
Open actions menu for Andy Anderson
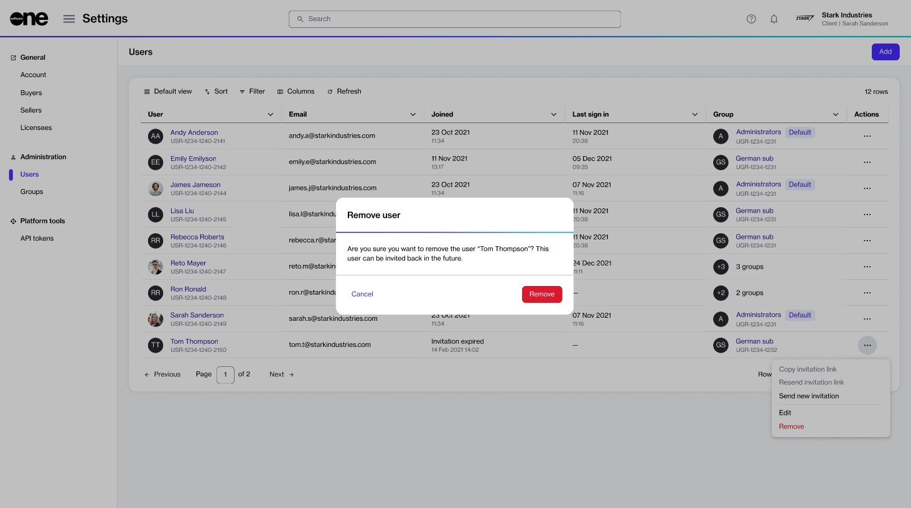point(867,136)
